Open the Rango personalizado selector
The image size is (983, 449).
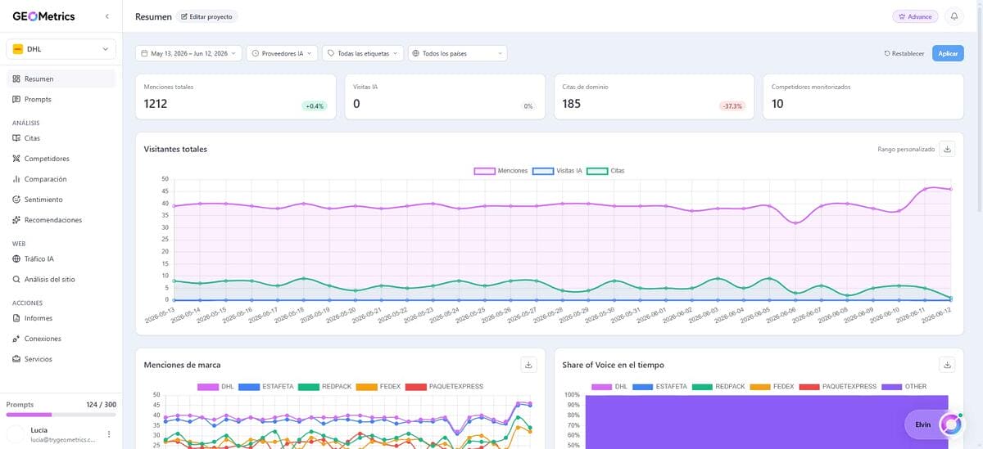[x=905, y=150]
